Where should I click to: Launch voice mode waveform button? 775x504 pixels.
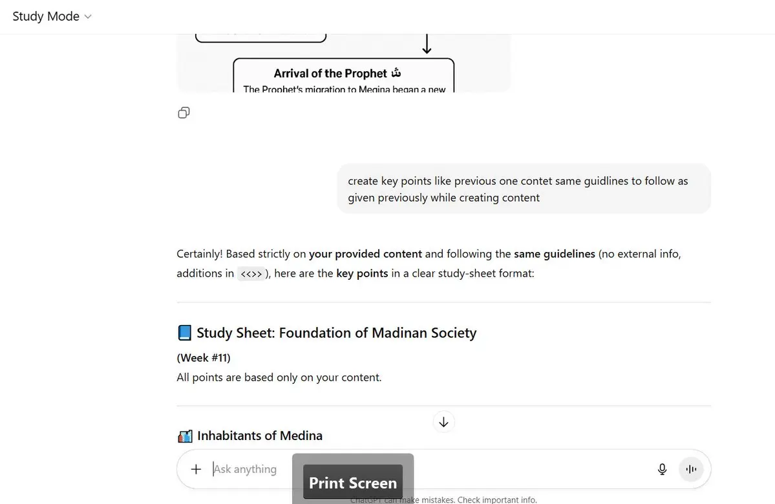tap(691, 469)
